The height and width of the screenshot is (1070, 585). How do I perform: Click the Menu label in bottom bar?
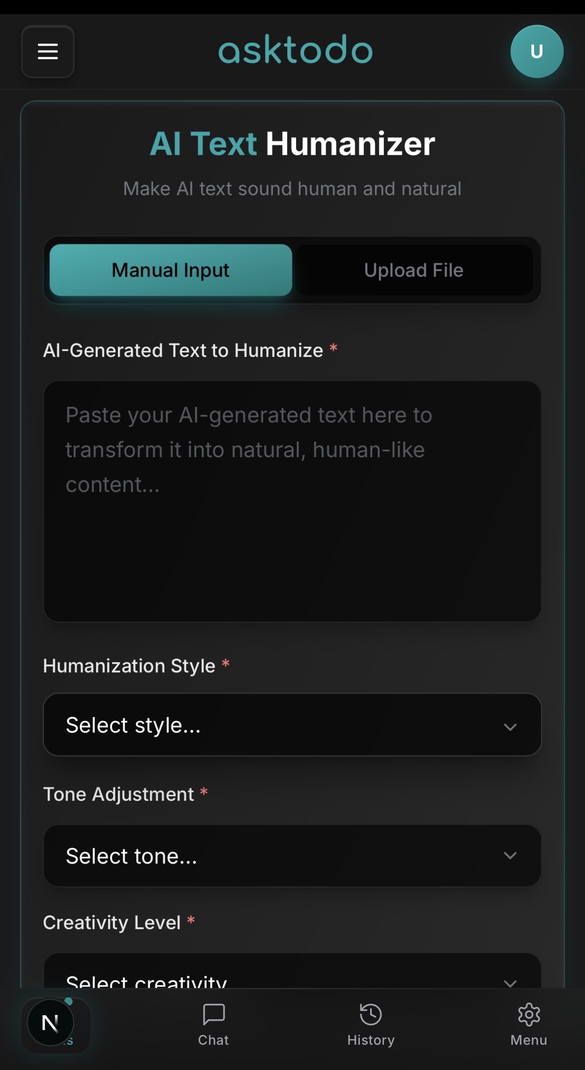pos(528,1040)
